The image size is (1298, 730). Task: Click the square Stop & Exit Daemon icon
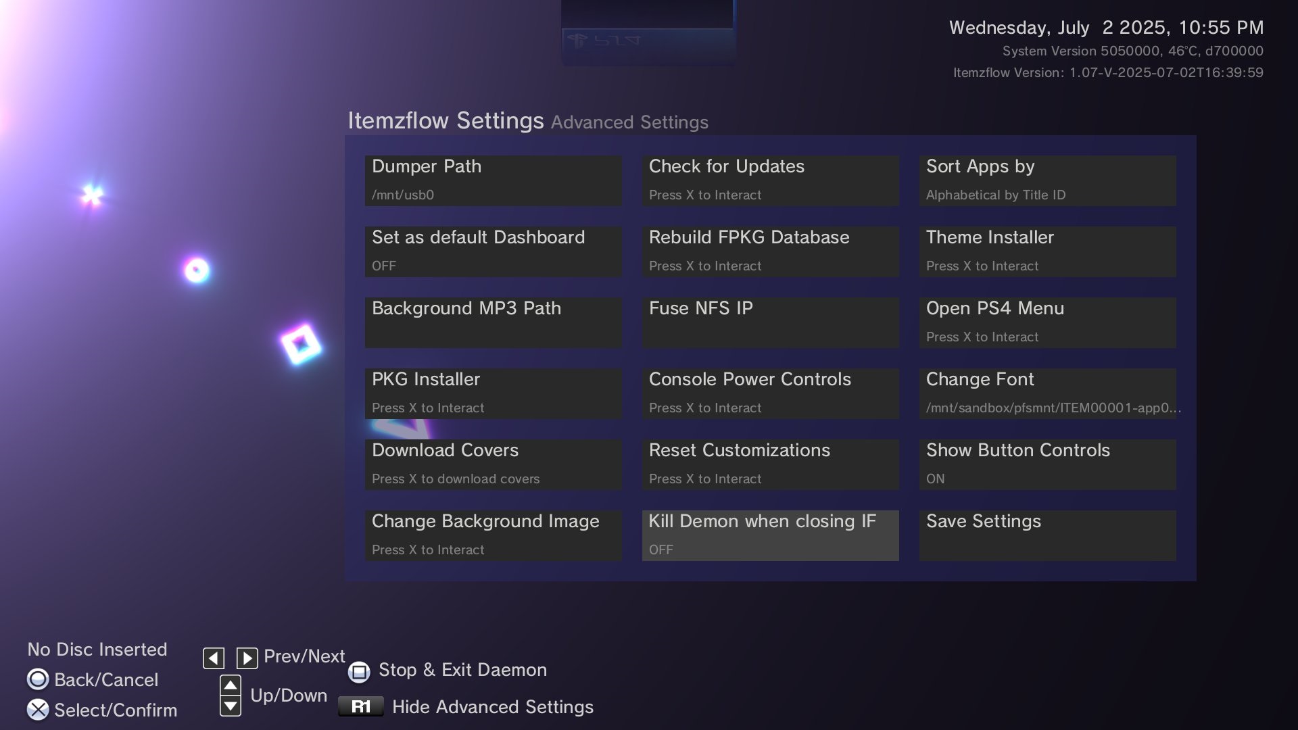click(359, 671)
